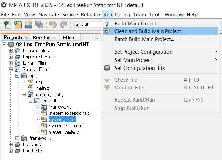Click the chip icon beside Set Configuration Bits
The height and width of the screenshot is (160, 222).
click(x=107, y=68)
